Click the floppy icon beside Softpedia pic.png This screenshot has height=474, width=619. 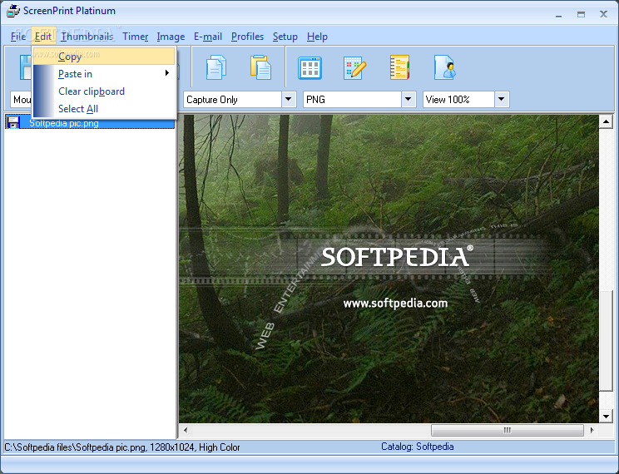[13, 122]
